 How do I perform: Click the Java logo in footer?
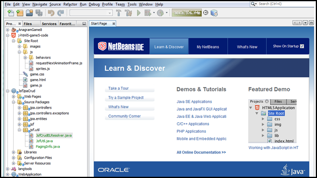(293, 170)
